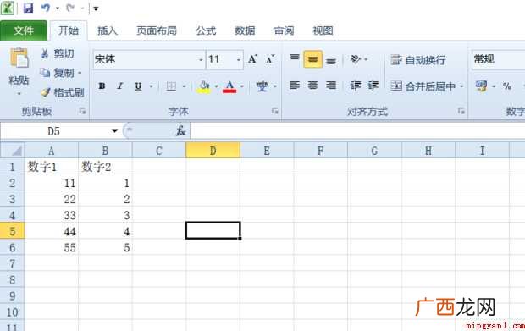
Task: Open the Copy (复制) dropdown arrow
Action: (80, 73)
